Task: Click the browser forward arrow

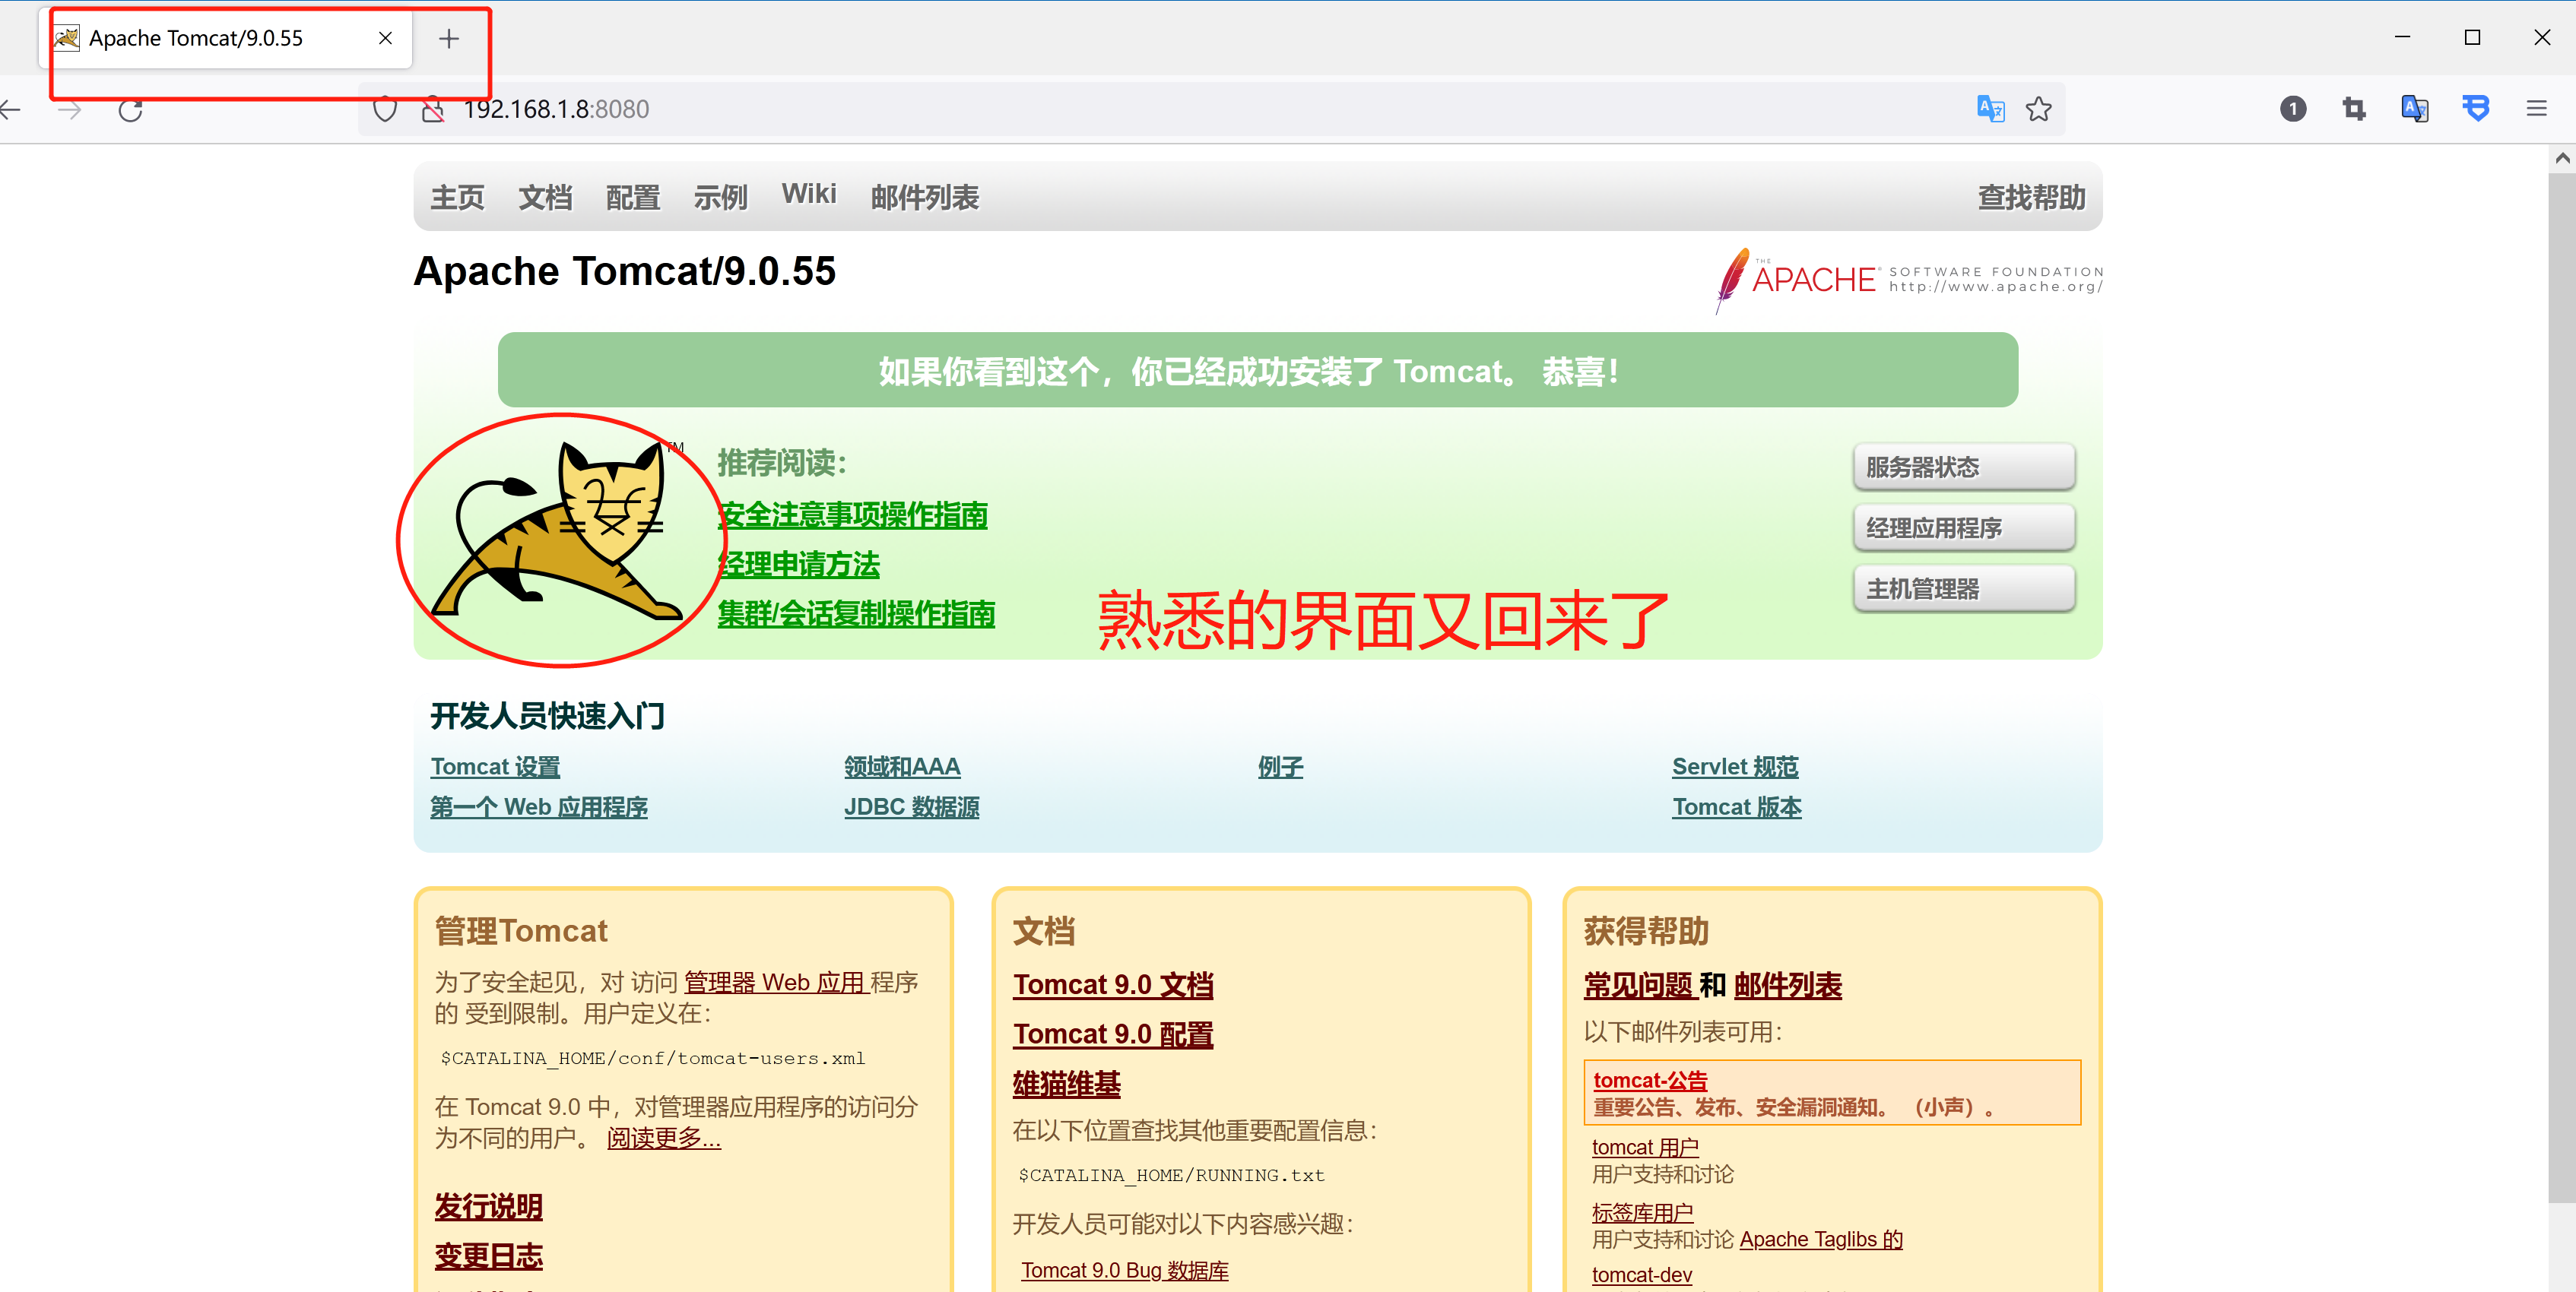Action: click(x=70, y=109)
